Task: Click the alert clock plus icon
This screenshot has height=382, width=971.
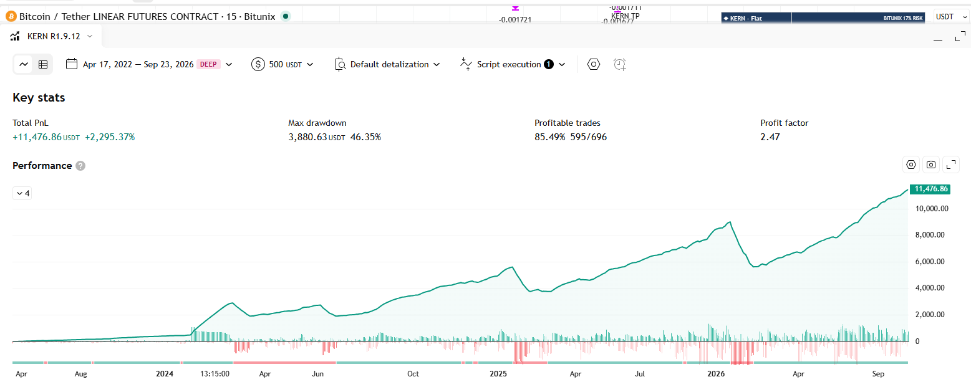Action: (619, 64)
